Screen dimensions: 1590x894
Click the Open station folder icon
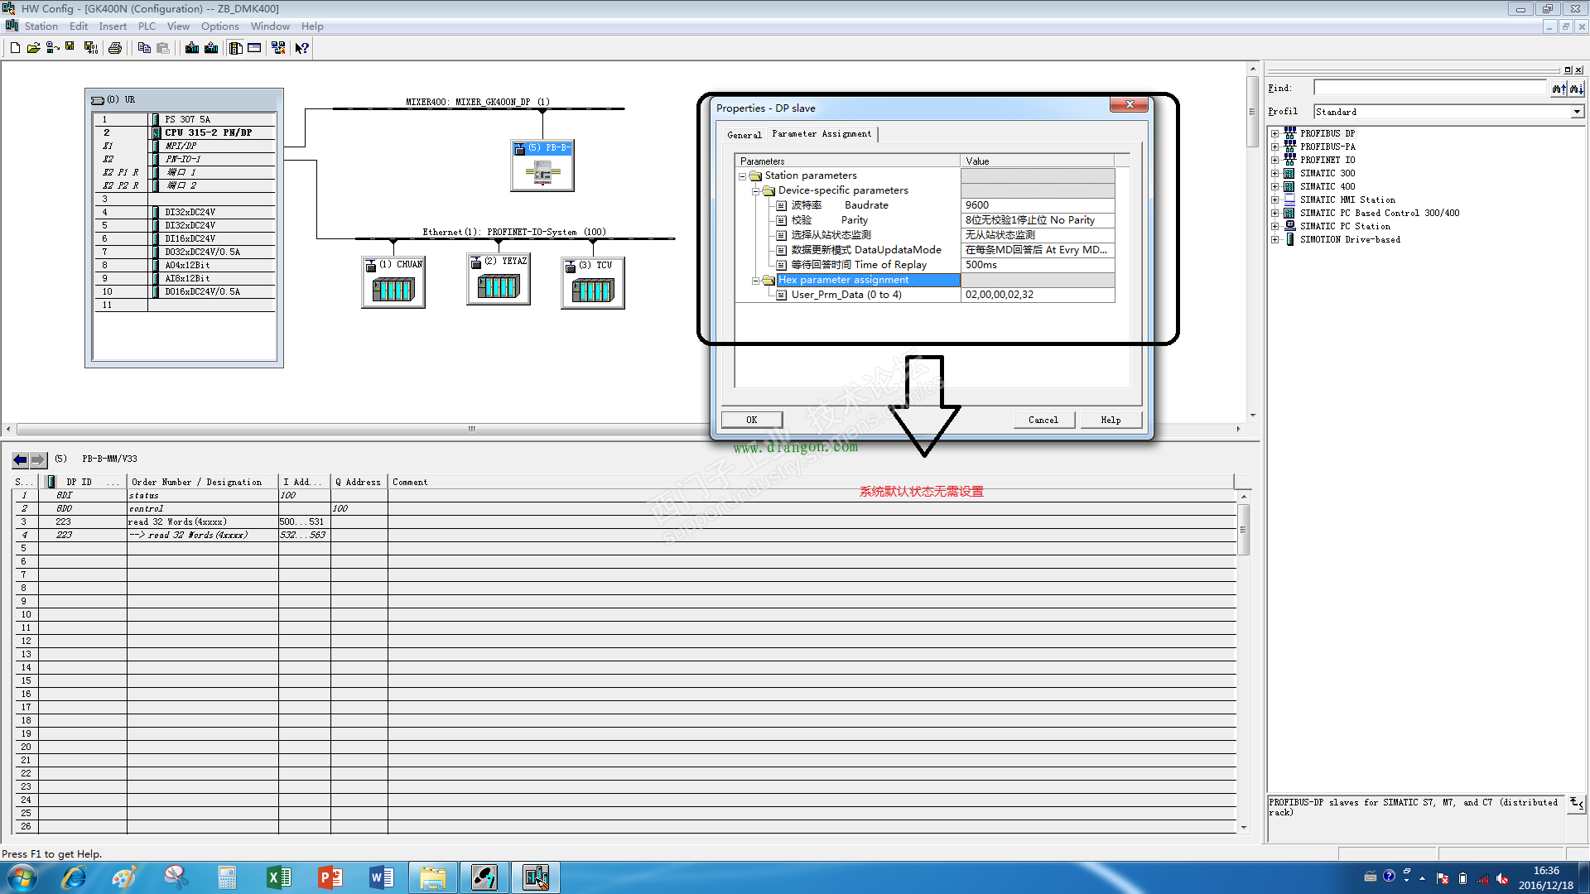[33, 48]
